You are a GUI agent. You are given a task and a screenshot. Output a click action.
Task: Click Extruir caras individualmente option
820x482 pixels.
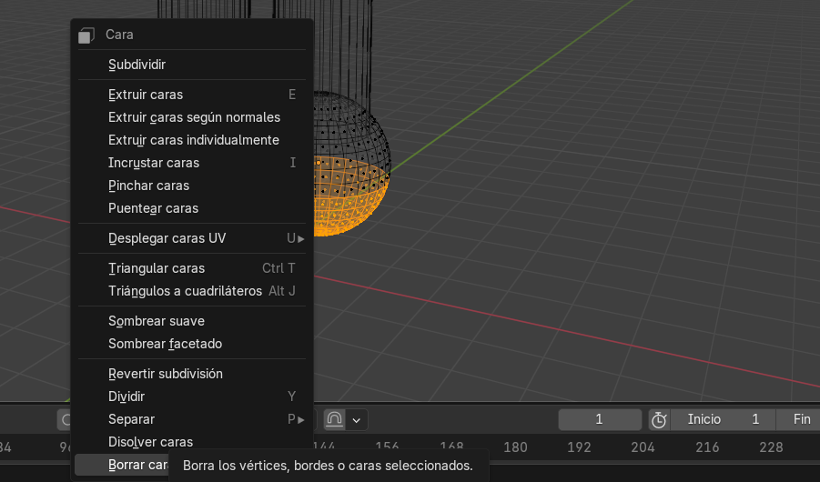coord(193,140)
